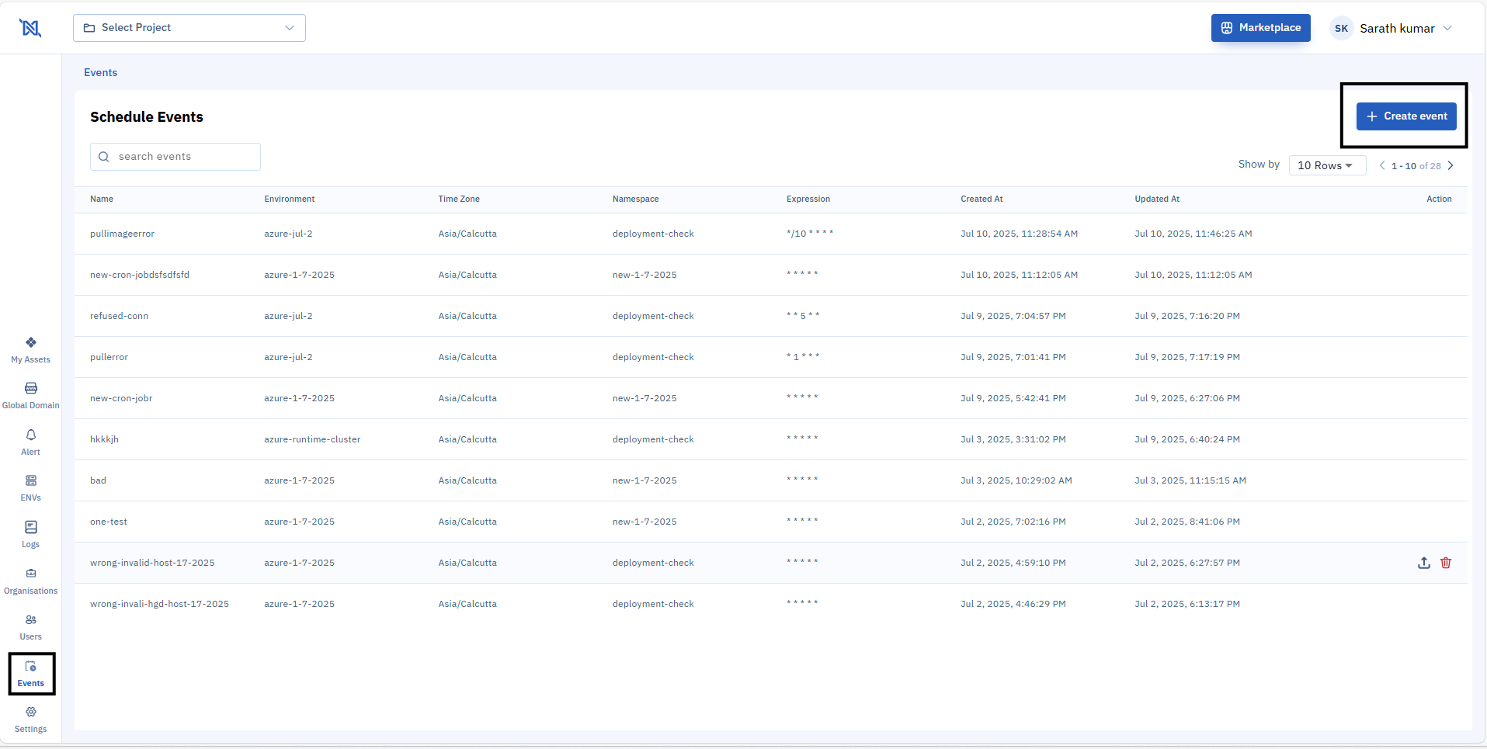Click the */10 * * * * expression
Image resolution: width=1487 pixels, height=749 pixels.
click(x=810, y=234)
